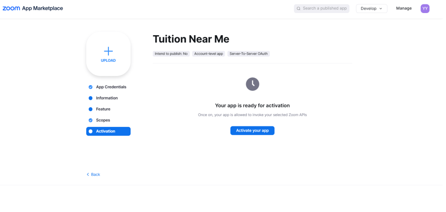Click the Zoom App Marketplace logo
The image size is (446, 212).
point(33,8)
